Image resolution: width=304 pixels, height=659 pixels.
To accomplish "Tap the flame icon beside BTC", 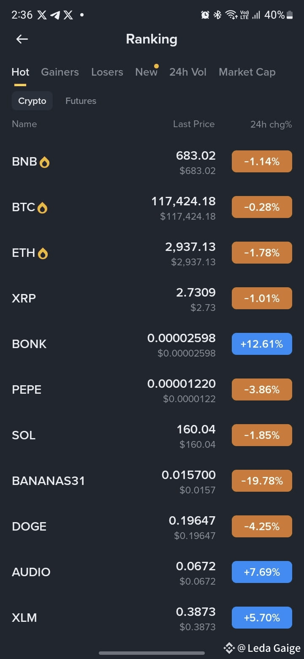I will (42, 207).
